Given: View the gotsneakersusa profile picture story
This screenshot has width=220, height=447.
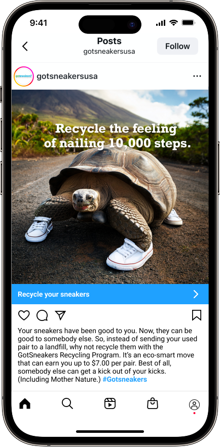Looking at the screenshot, I should click(24, 76).
